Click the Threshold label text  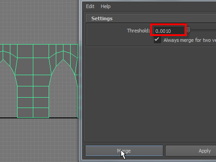coord(138,31)
